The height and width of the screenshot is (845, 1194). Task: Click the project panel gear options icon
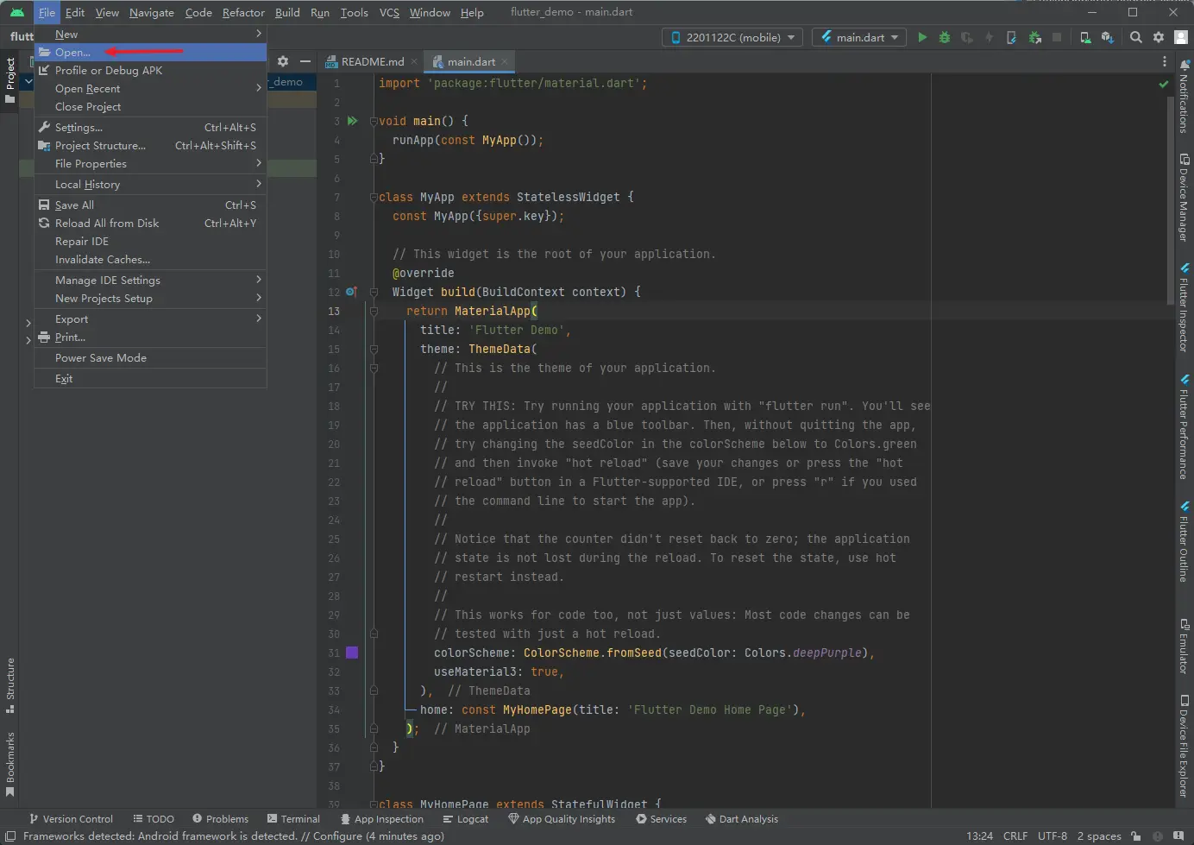pyautogui.click(x=283, y=61)
